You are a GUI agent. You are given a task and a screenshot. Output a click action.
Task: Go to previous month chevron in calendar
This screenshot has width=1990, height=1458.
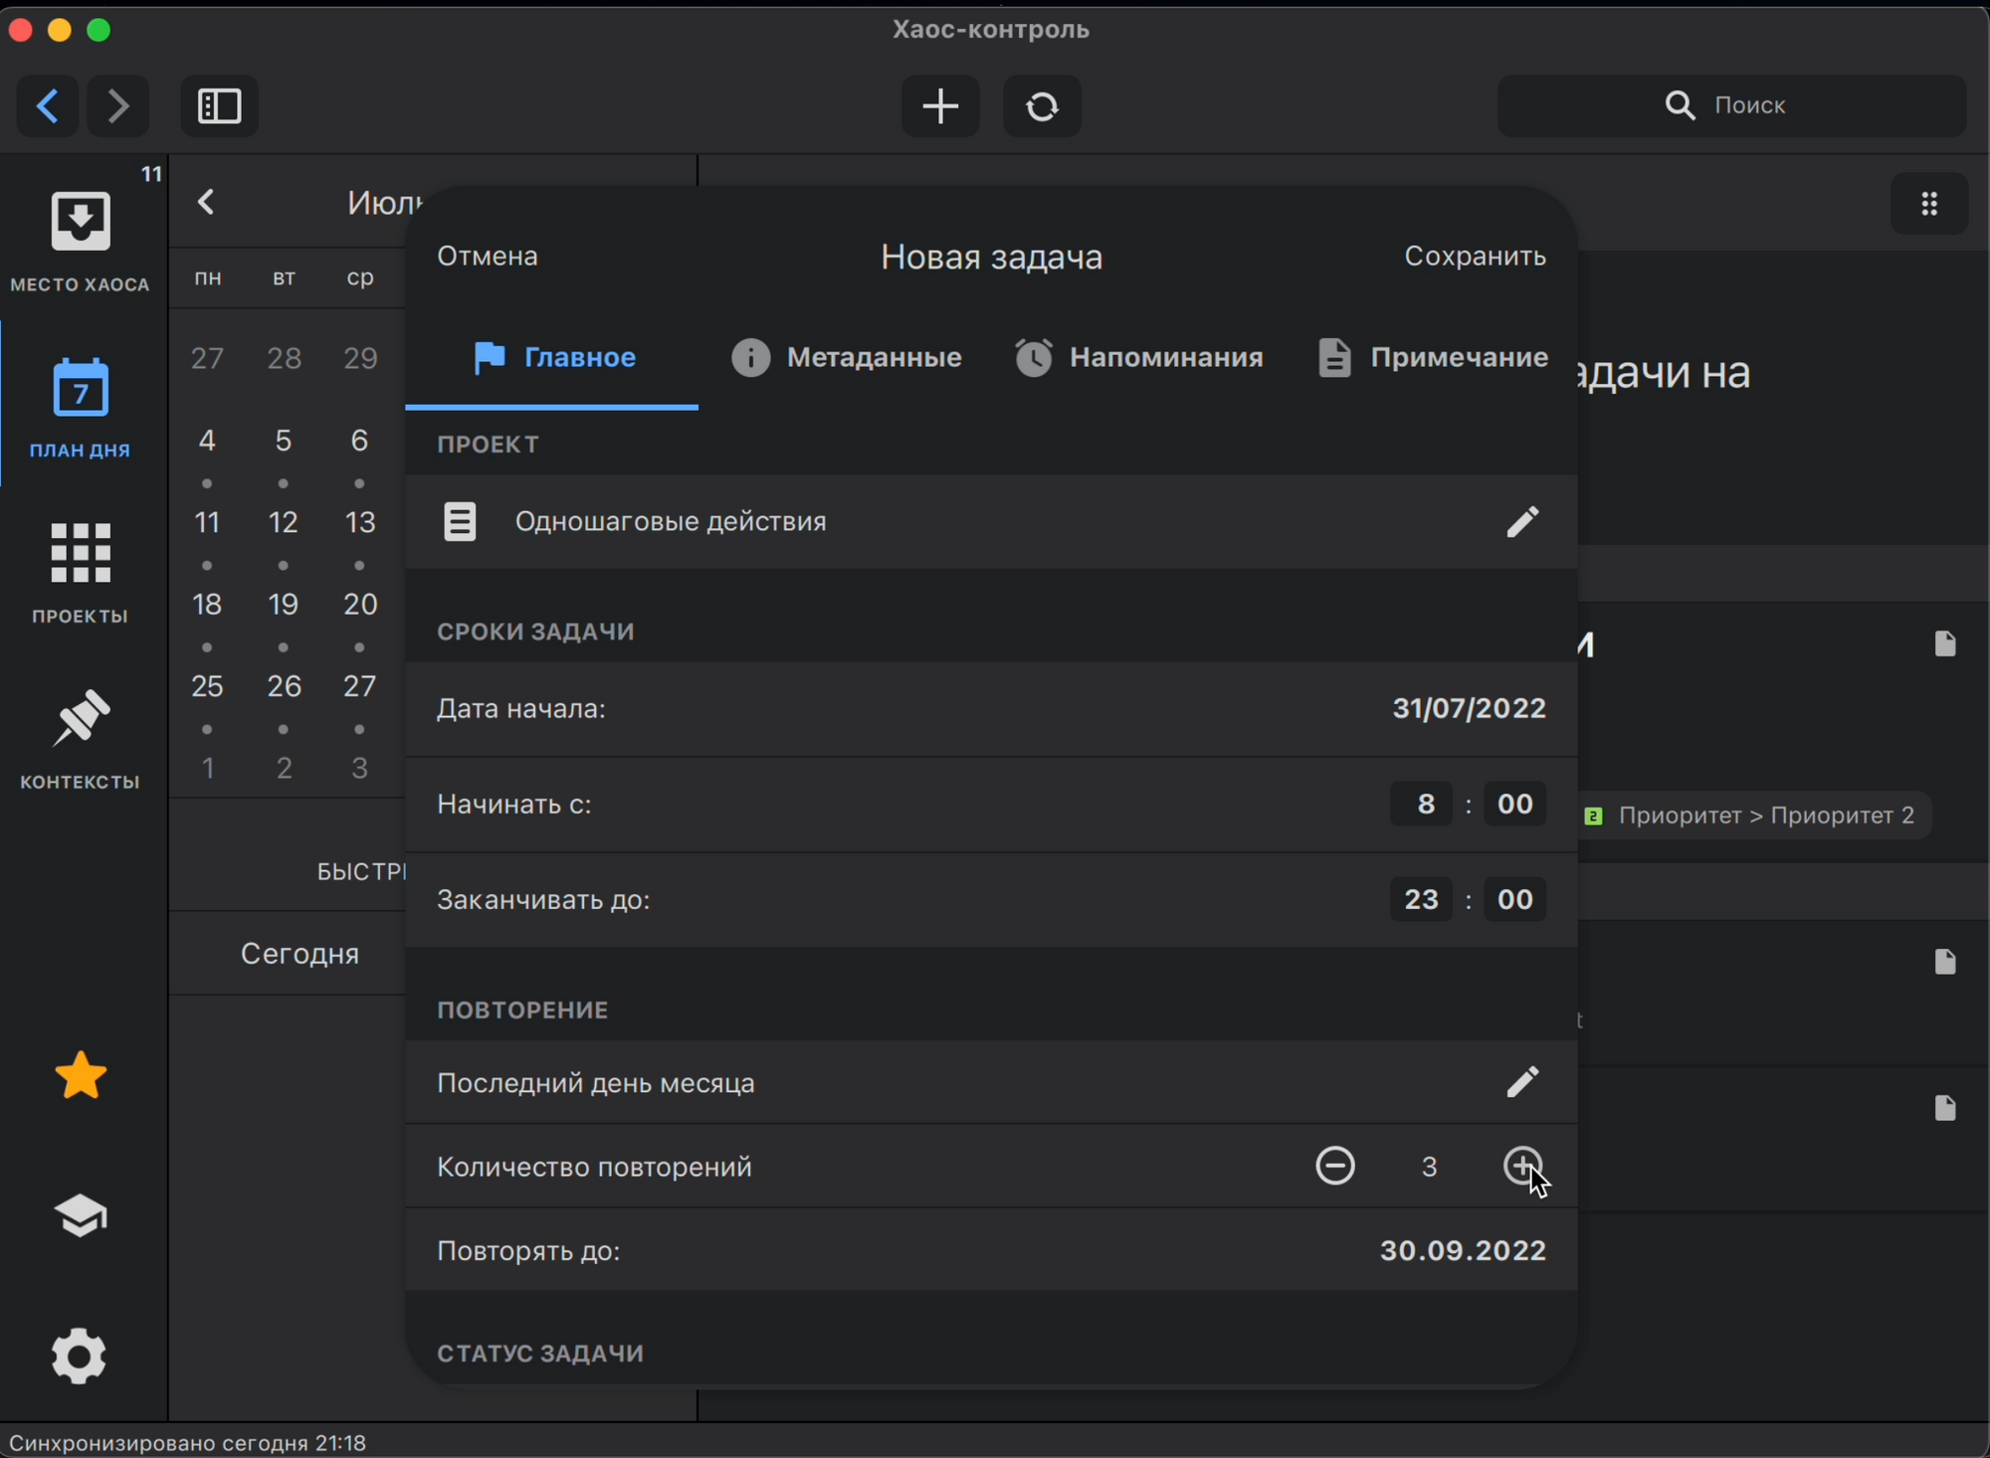click(x=206, y=203)
